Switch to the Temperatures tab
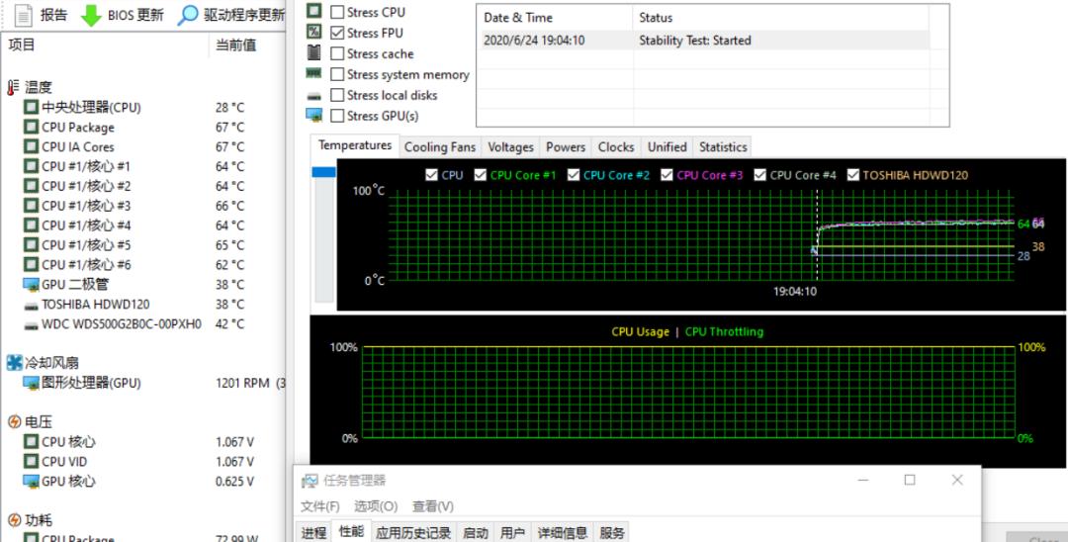 point(355,145)
